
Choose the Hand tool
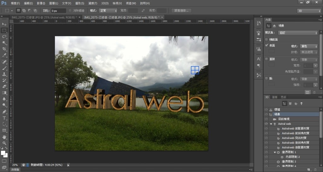[x=4, y=137]
